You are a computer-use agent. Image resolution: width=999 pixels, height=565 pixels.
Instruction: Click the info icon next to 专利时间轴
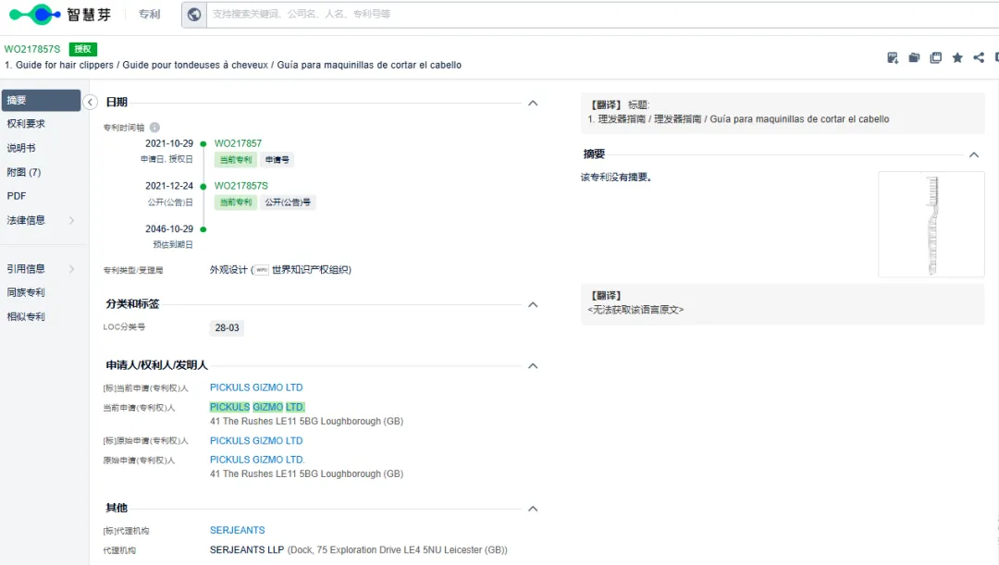(x=154, y=128)
